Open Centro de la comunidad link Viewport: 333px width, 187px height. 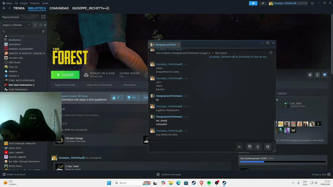pos(99,85)
